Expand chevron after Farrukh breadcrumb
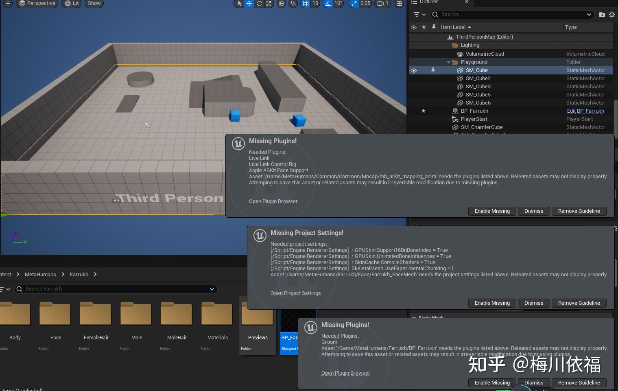 (95, 275)
